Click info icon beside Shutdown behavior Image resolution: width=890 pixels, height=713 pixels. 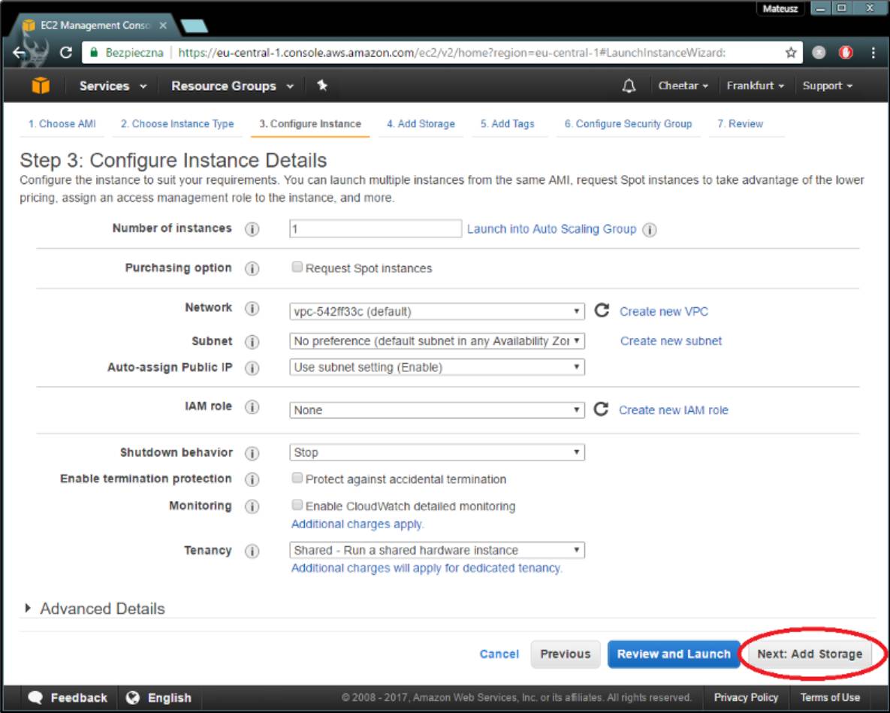coord(252,453)
